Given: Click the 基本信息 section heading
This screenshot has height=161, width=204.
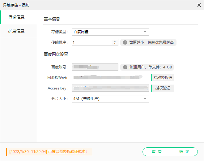Looking at the screenshot, I should pyautogui.click(x=52, y=19).
